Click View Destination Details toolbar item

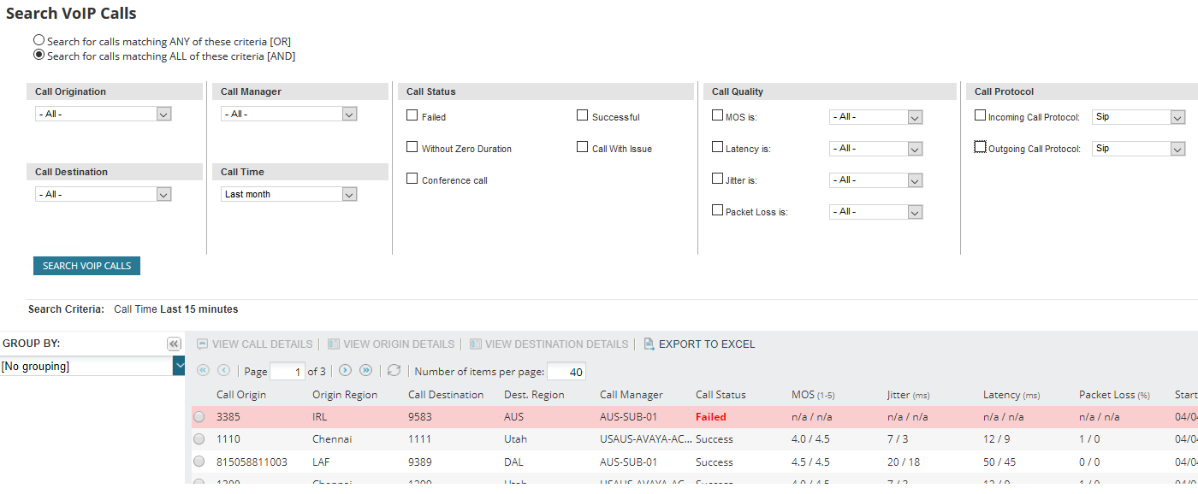(x=549, y=344)
